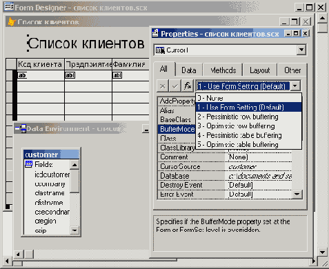329x269 pixels.
Task: Select the Comment property row
Action: click(x=225, y=157)
